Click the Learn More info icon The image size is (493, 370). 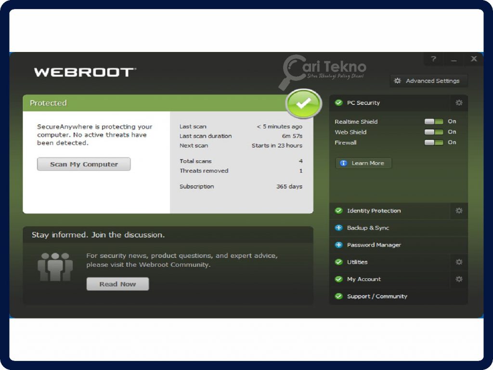pyautogui.click(x=343, y=163)
